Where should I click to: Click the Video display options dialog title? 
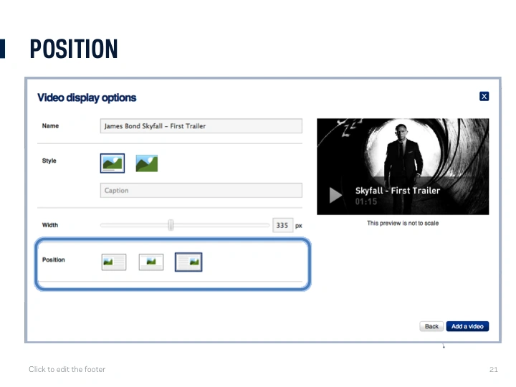point(87,98)
